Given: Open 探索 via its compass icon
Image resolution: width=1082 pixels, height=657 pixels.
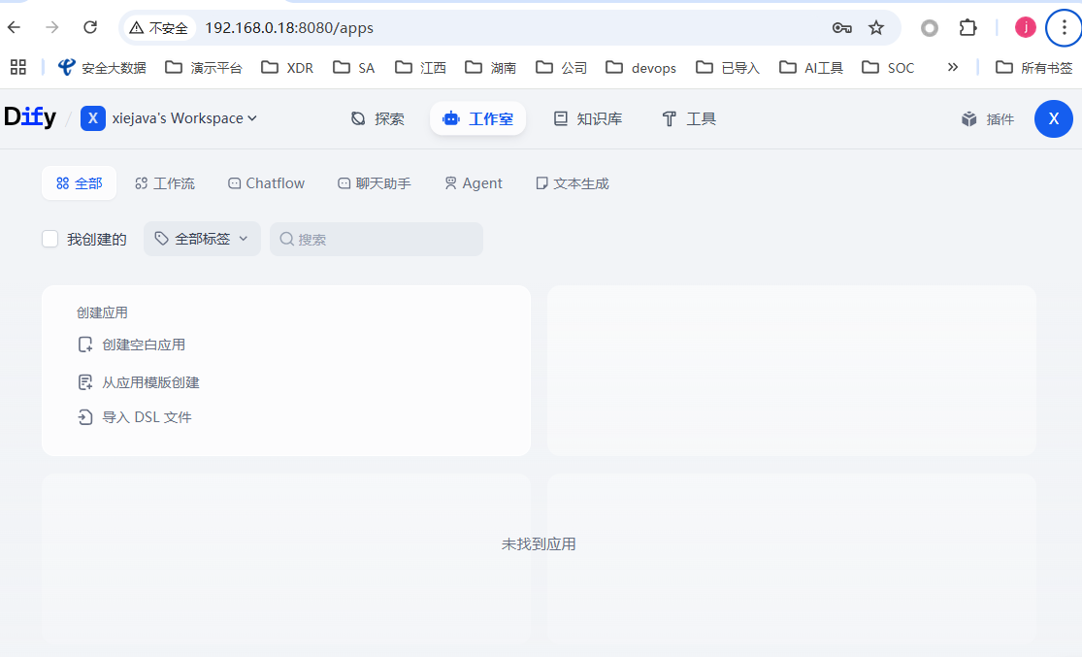Looking at the screenshot, I should click(x=357, y=117).
